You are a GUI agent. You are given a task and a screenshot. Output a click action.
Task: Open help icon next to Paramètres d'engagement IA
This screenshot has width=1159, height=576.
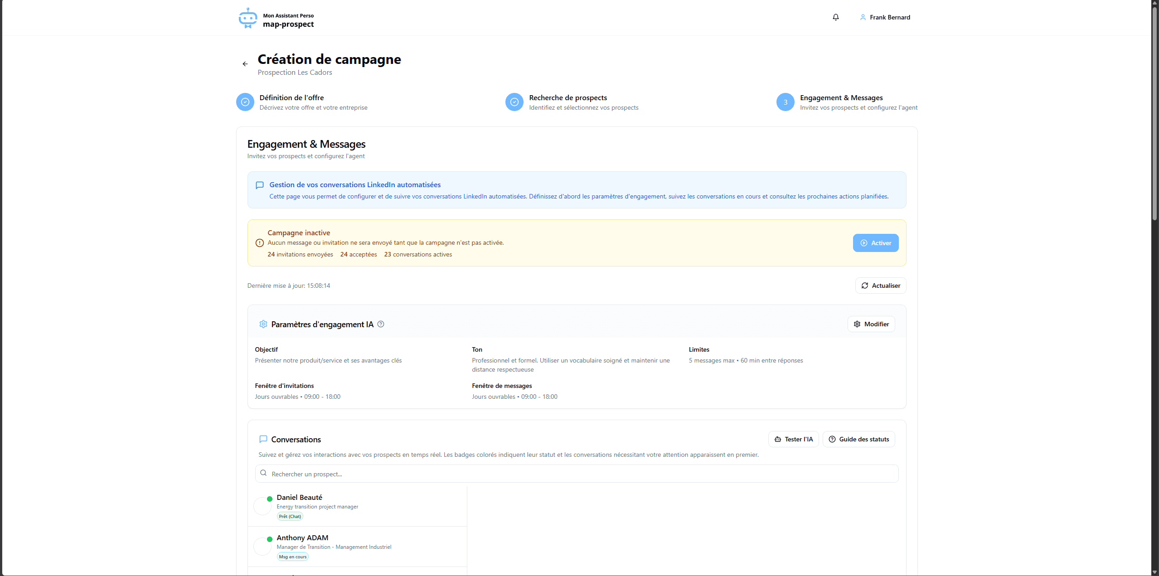click(381, 324)
